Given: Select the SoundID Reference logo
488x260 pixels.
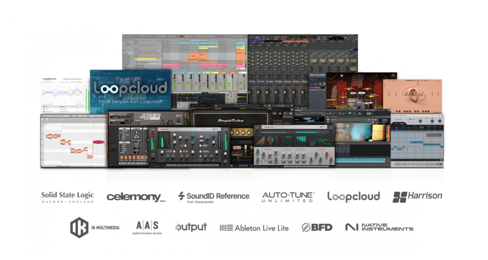Looking at the screenshot, I should click(213, 197).
